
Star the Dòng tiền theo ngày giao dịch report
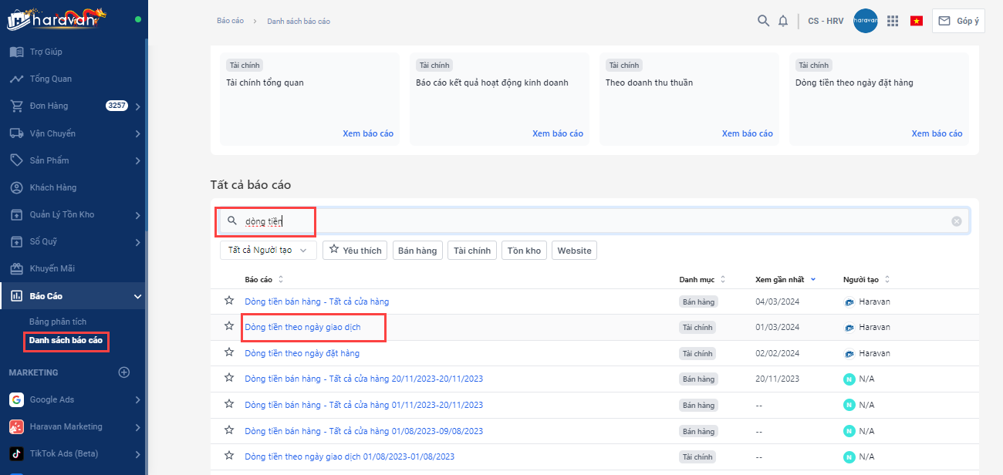(228, 327)
